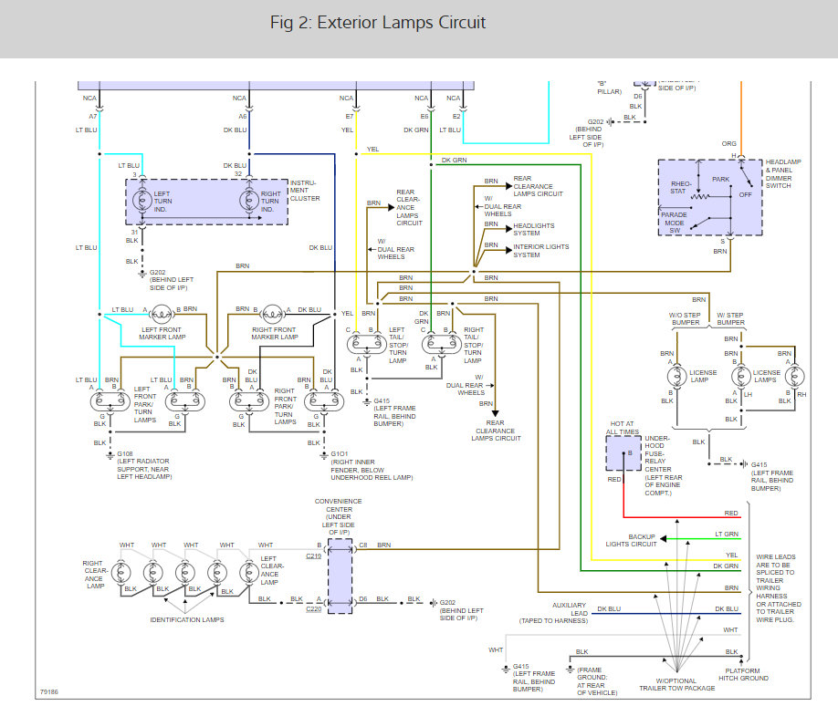Click the 'E2' connector pin label
The height and width of the screenshot is (727, 838).
click(x=456, y=116)
